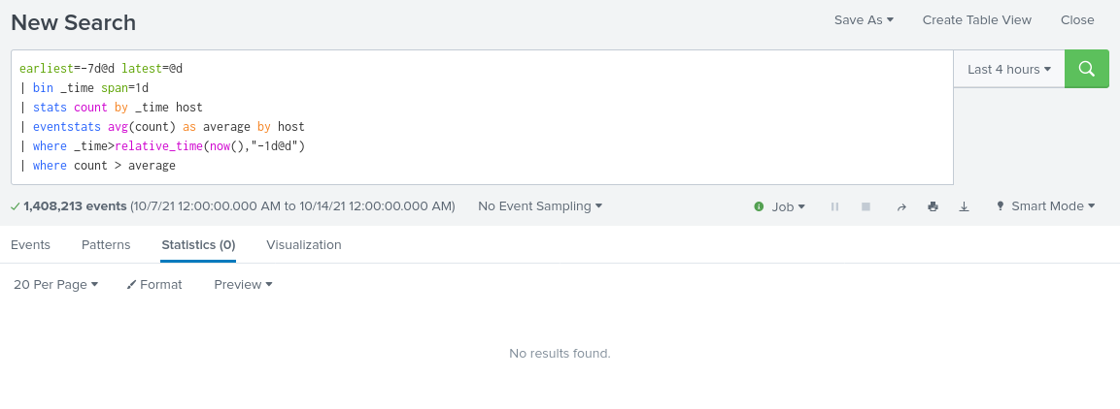Open the Visualization tab
Screen dimensions: 1120x409
pos(304,245)
